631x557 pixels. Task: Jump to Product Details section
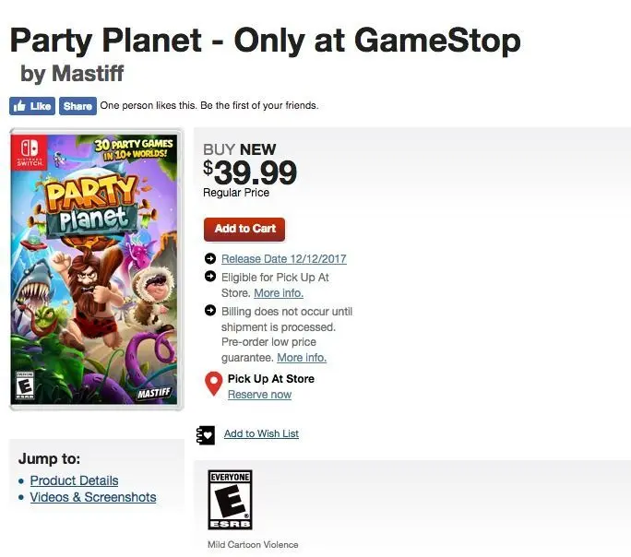coord(74,480)
